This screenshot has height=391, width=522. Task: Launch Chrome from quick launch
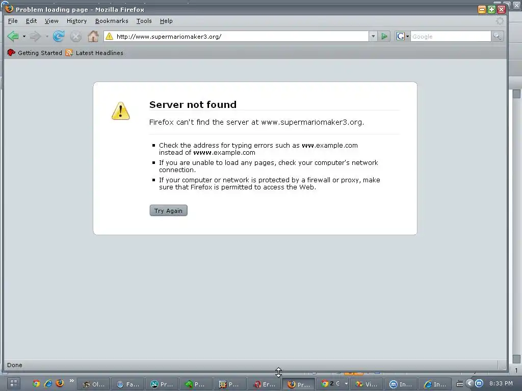(x=36, y=383)
